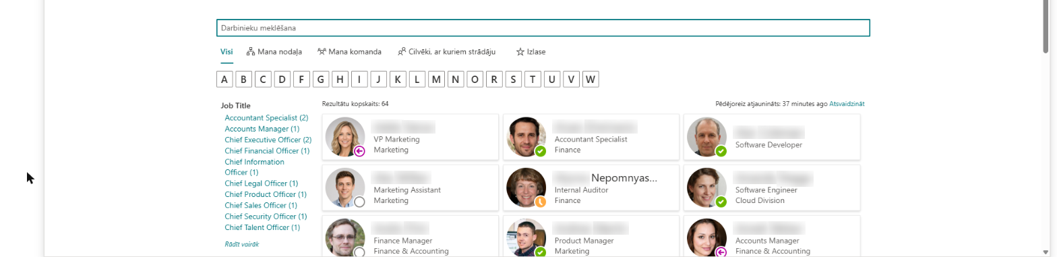This screenshot has height=257, width=1057.
Task: Click the Cilvēki, ar kuriem strādāju icon
Action: pos(402,51)
